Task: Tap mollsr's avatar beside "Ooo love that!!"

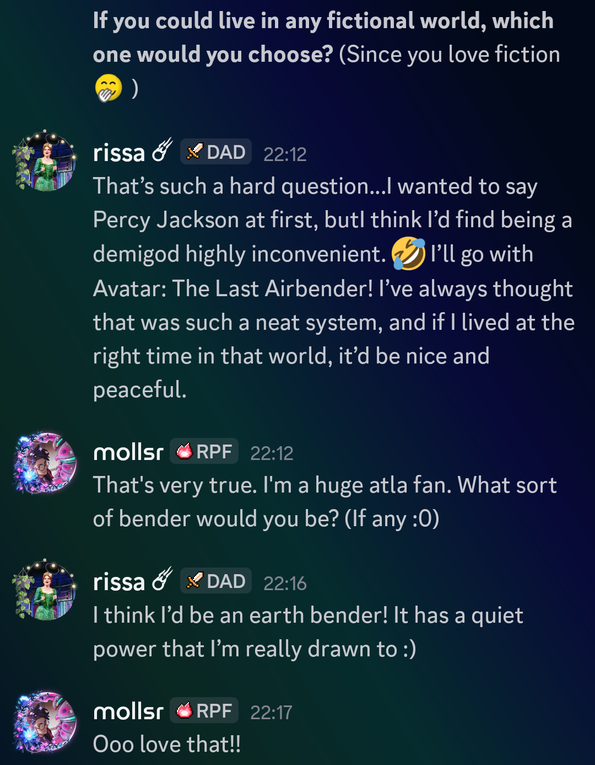Action: point(46,721)
